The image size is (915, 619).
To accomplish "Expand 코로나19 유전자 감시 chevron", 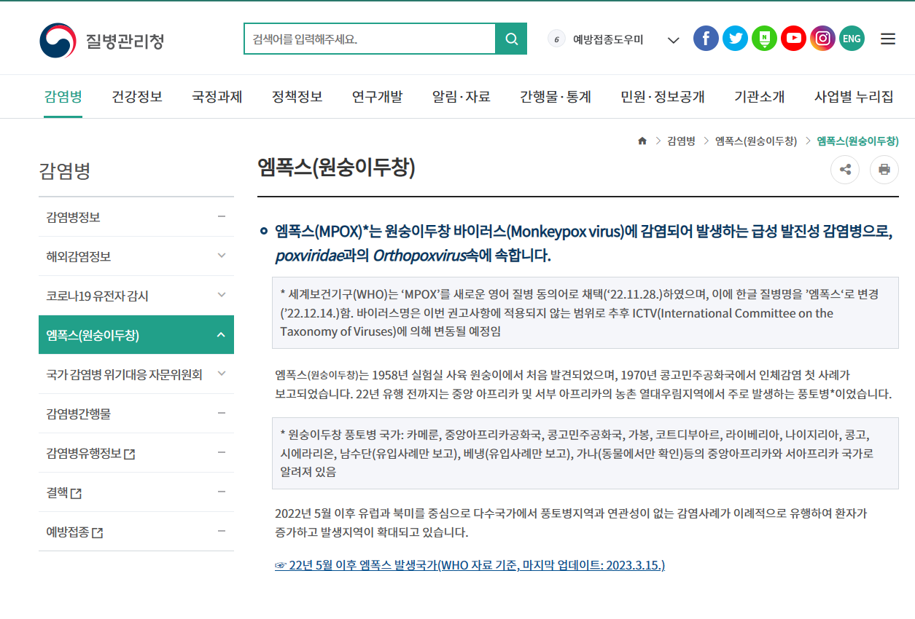I will click(x=222, y=295).
